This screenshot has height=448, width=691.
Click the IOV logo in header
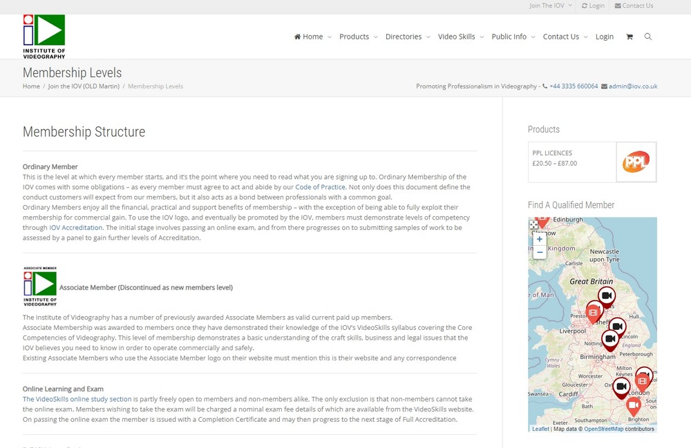44,37
